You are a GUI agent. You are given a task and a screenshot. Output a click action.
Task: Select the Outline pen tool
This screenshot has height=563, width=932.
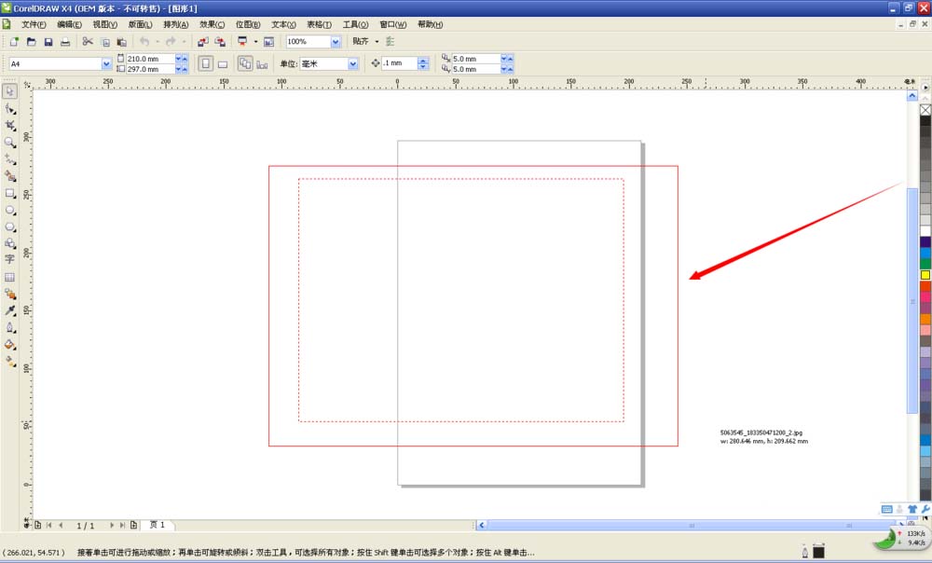point(10,327)
